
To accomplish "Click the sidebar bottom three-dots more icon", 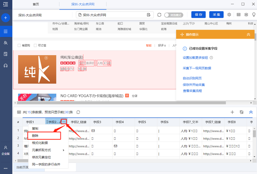I will click(6, 168).
